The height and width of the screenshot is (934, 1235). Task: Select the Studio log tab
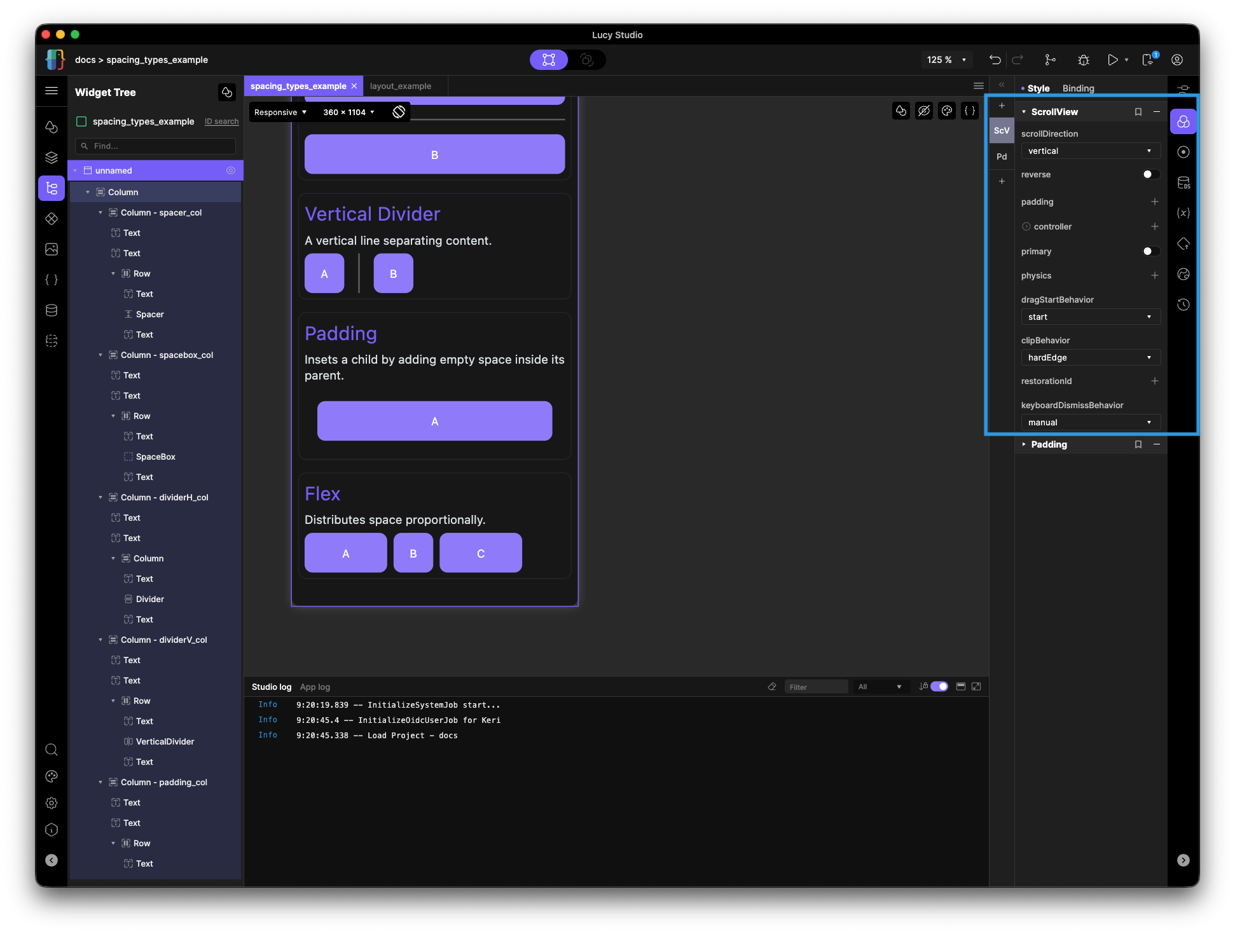(272, 687)
